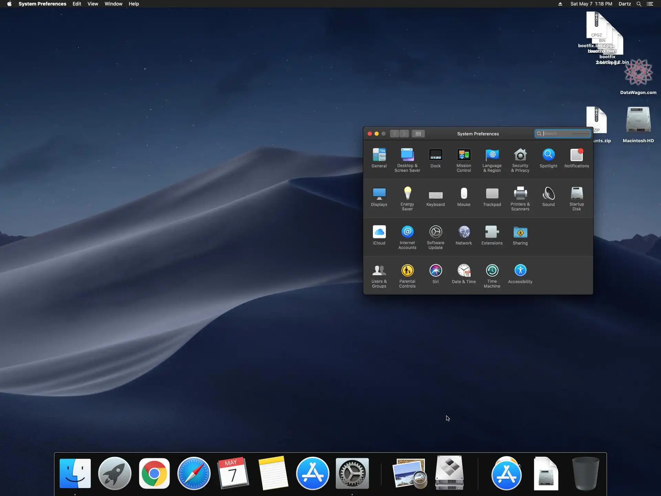This screenshot has width=661, height=496.
Task: Open the Network preferences icon
Action: tap(463, 232)
